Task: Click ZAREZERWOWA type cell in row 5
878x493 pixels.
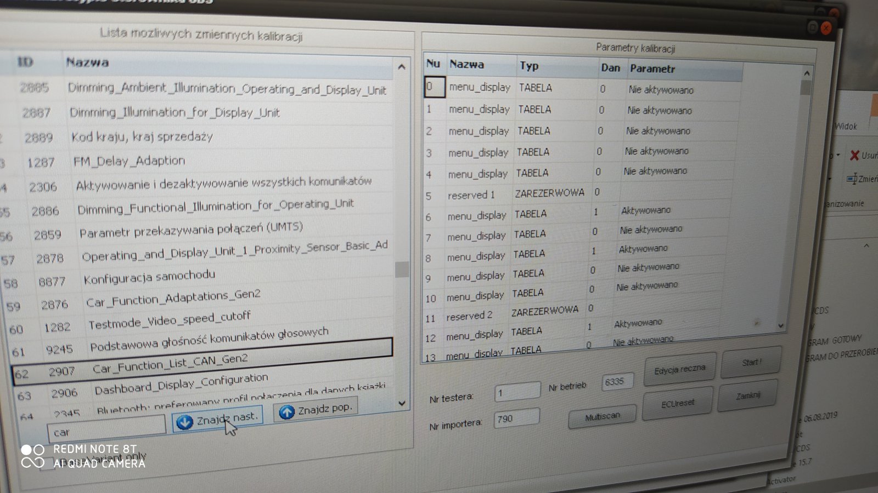Action: click(x=549, y=193)
